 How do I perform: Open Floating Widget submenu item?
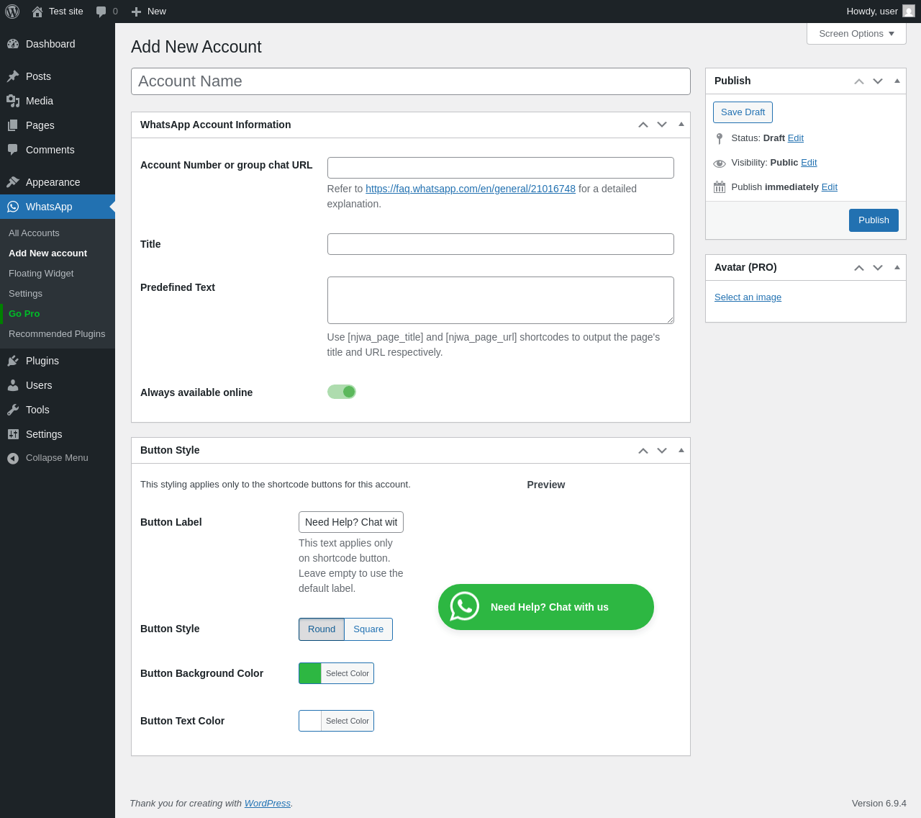pyautogui.click(x=41, y=274)
